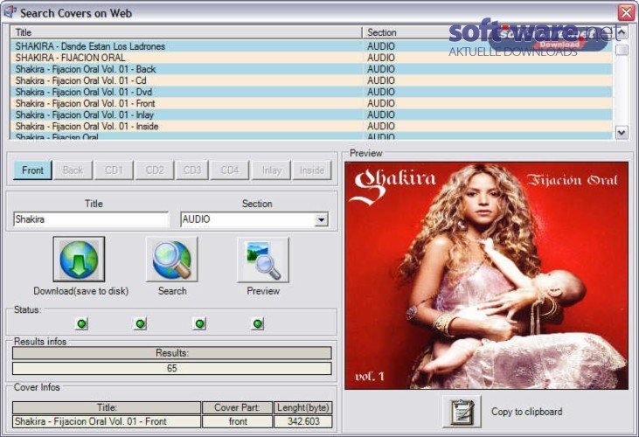
Task: Select row 'Shakira - Fijacion Oral Vol. 01 - Back'
Action: pos(312,69)
